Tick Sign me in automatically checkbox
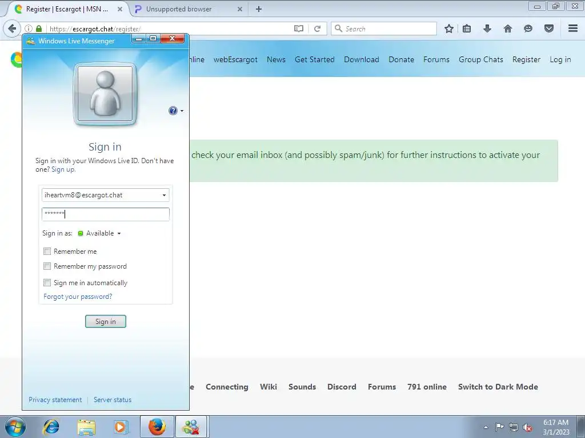This screenshot has width=585, height=438. (47, 283)
